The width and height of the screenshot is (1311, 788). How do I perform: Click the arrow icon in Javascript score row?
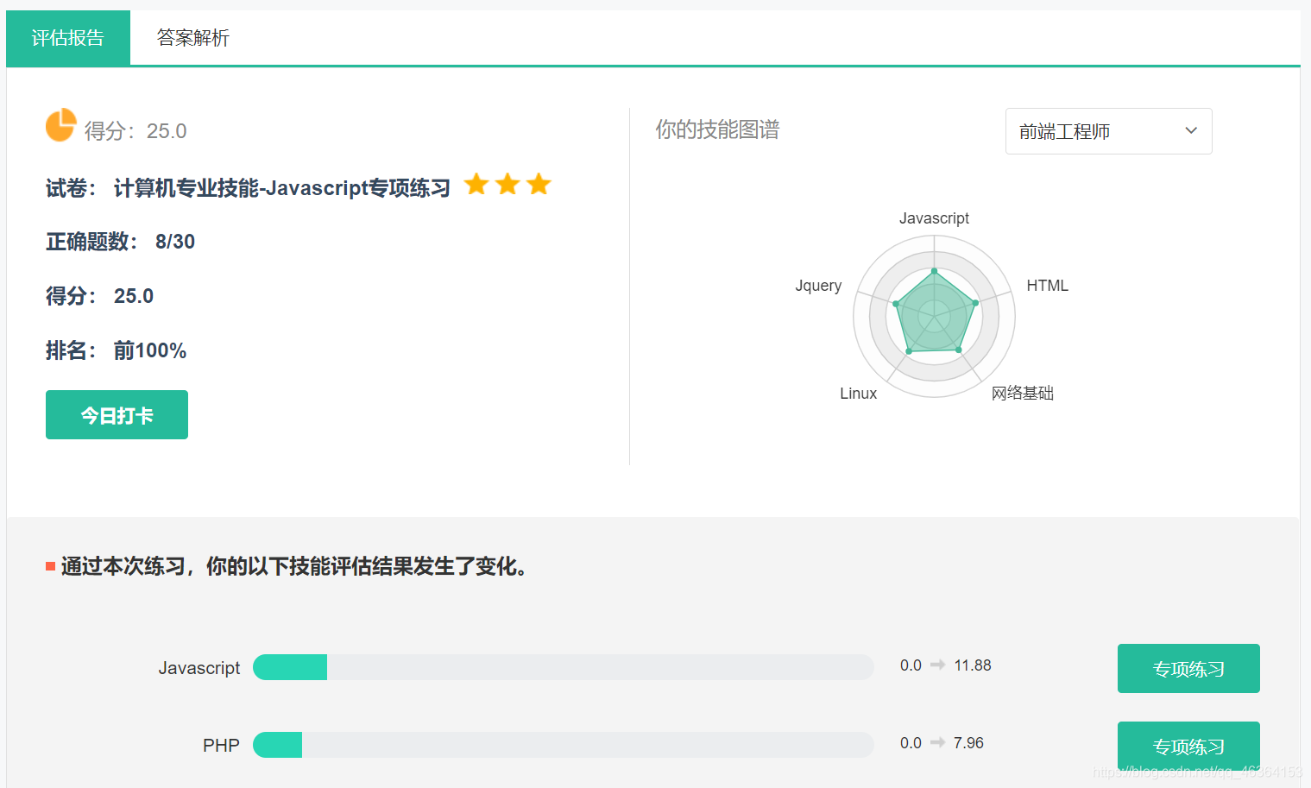tap(937, 665)
